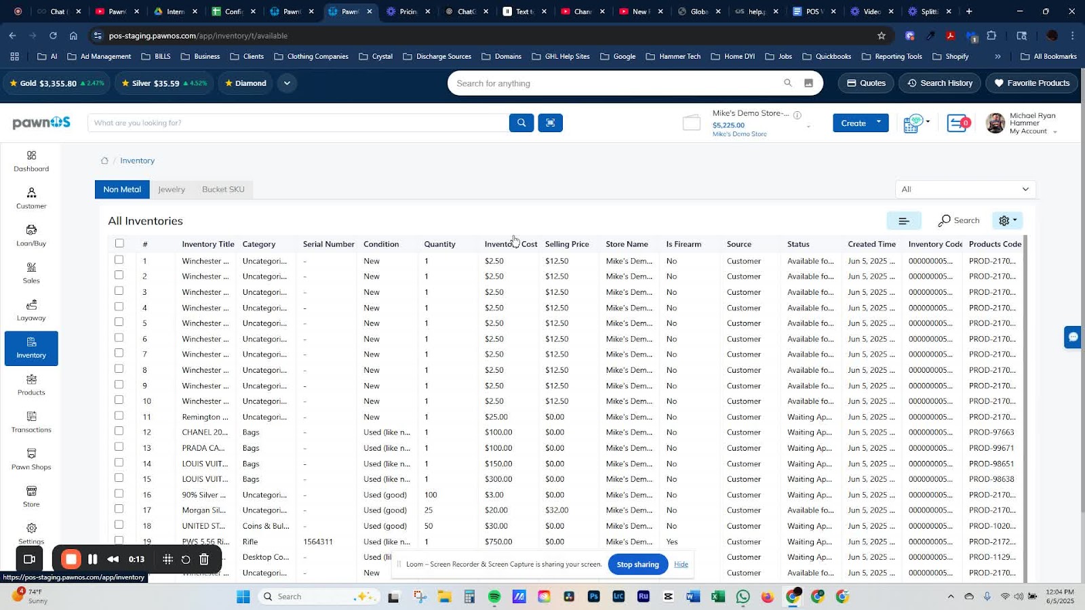Check the checkbox for row 5
Screen dimensions: 1085x610
point(119,322)
